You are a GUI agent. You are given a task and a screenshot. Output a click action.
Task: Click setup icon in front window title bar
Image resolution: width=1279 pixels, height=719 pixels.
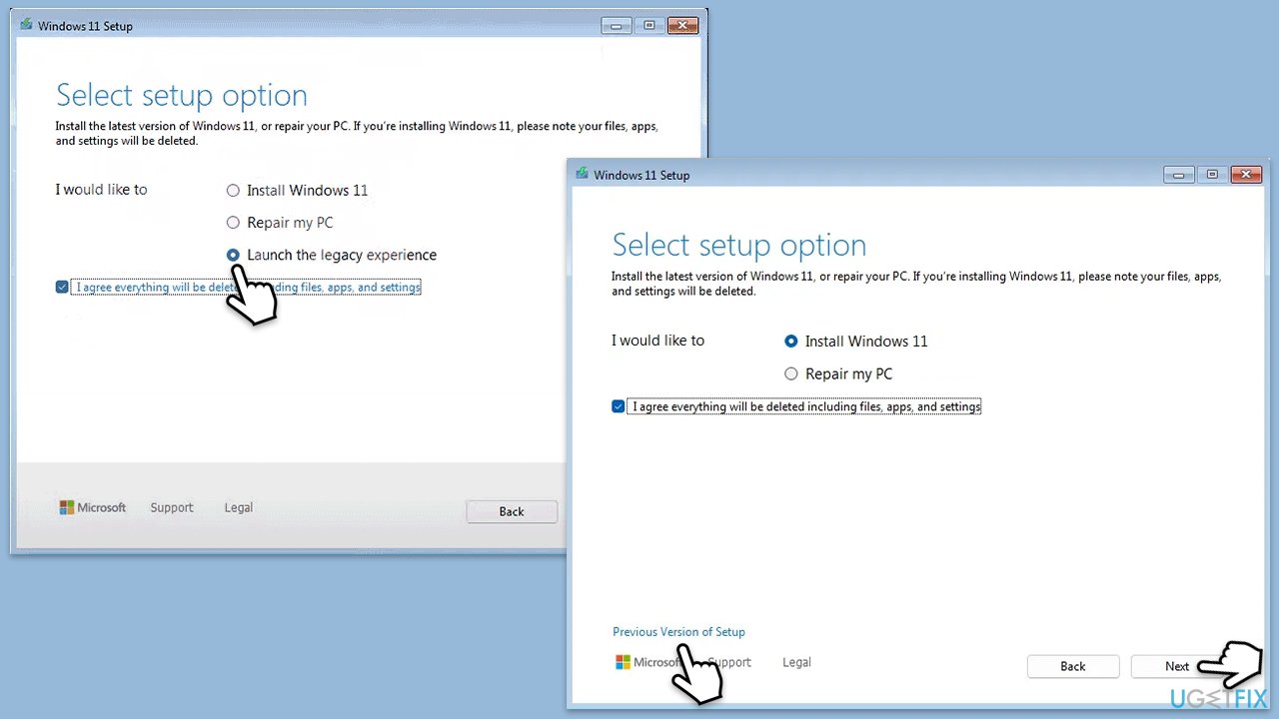click(x=582, y=174)
